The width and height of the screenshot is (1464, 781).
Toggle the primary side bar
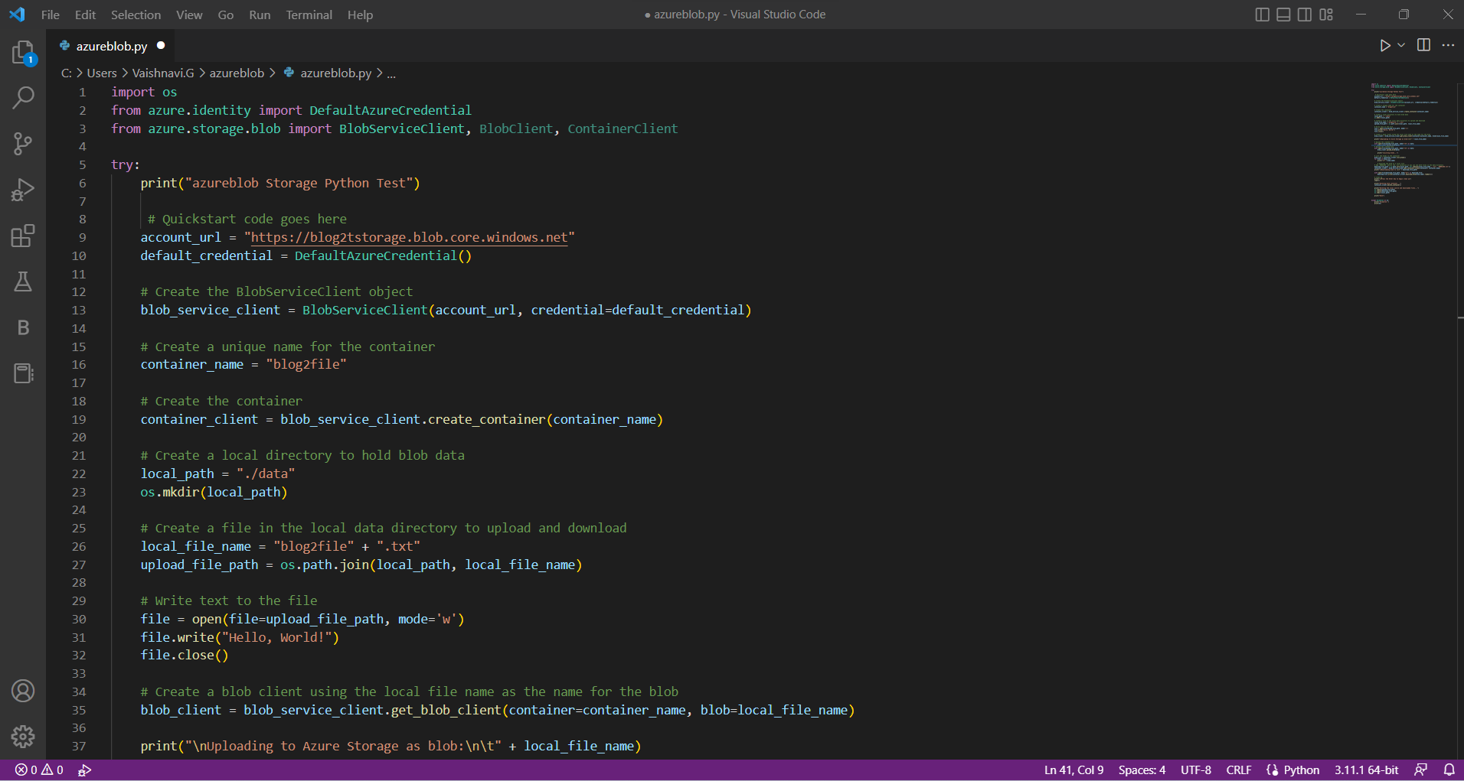(x=1261, y=14)
